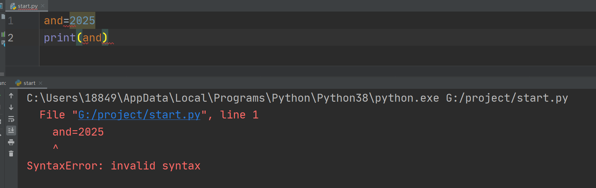
Task: Close the start.py editor tab
Action: pyautogui.click(x=43, y=6)
